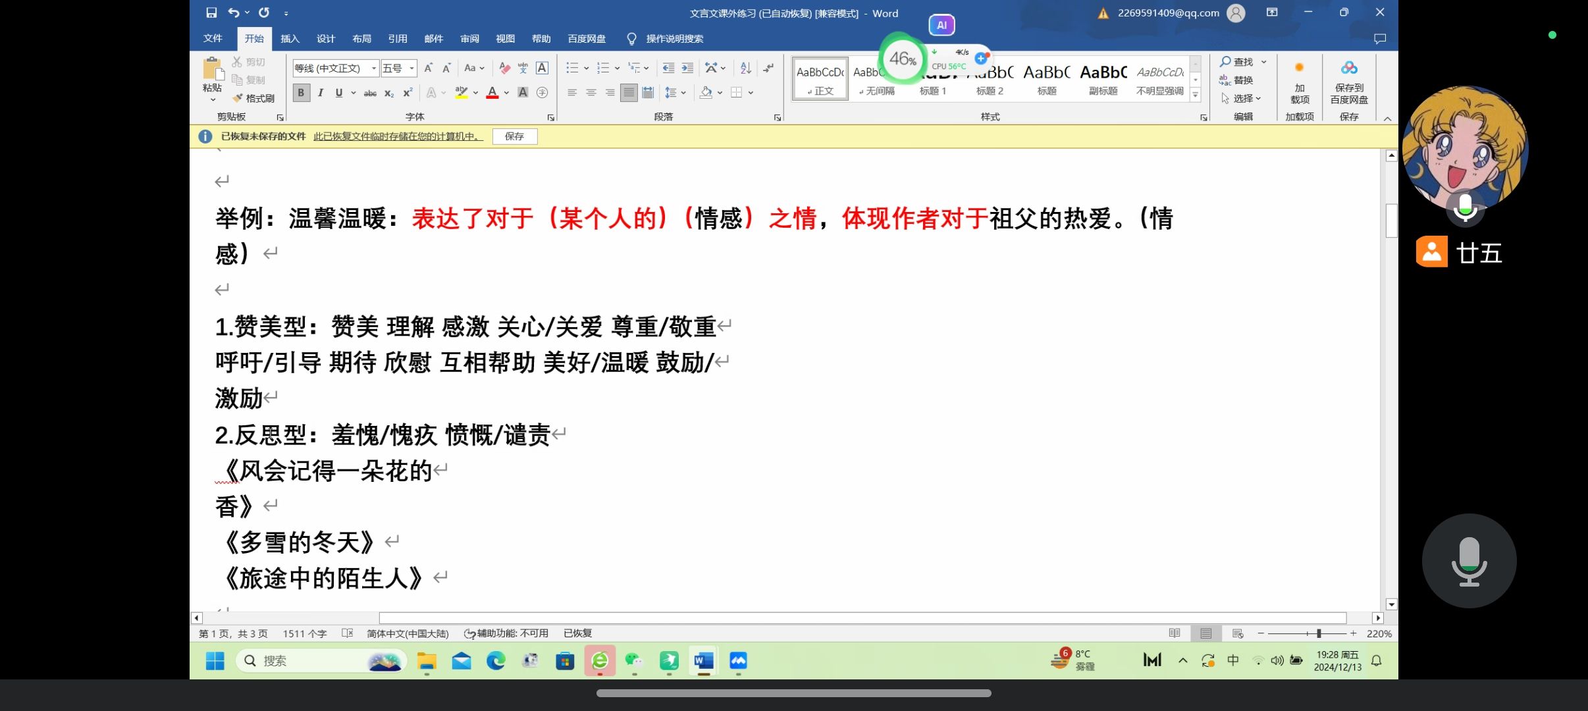Click the Save disk icon in title bar
The height and width of the screenshot is (711, 1588).
(x=211, y=13)
